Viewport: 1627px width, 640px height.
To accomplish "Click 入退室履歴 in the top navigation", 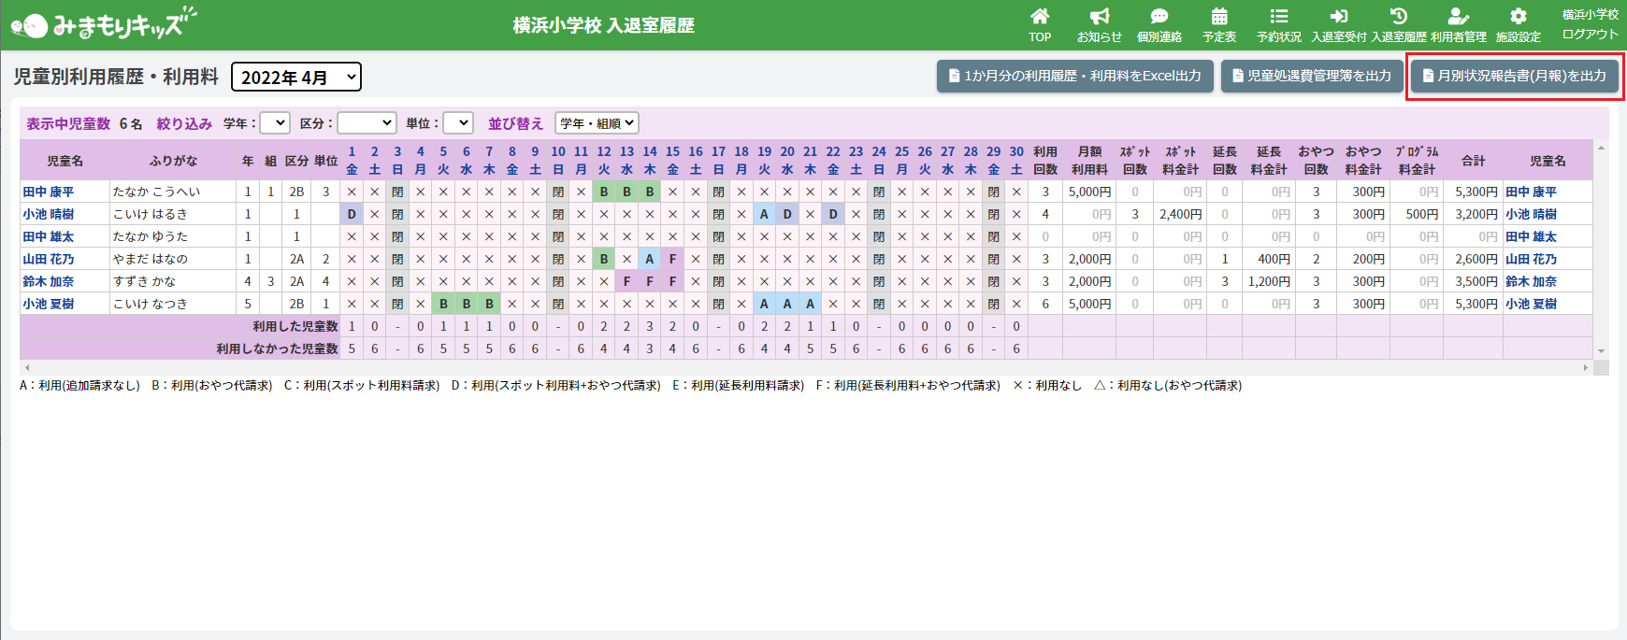I will click(1399, 24).
